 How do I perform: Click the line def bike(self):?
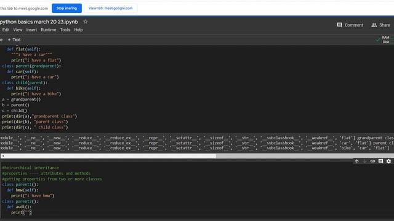click(x=23, y=88)
